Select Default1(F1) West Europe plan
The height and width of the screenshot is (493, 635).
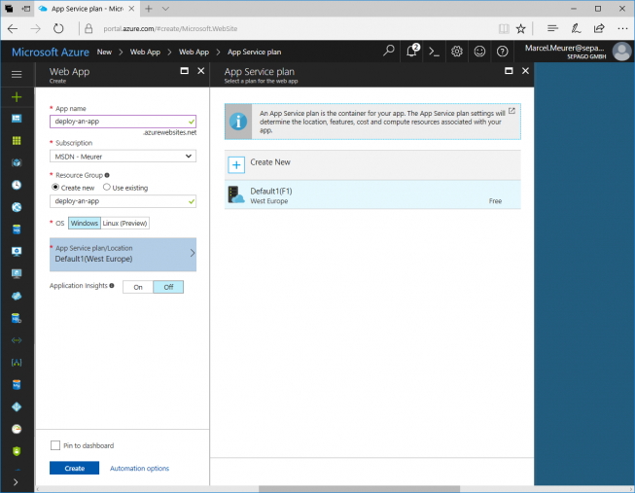tap(372, 195)
